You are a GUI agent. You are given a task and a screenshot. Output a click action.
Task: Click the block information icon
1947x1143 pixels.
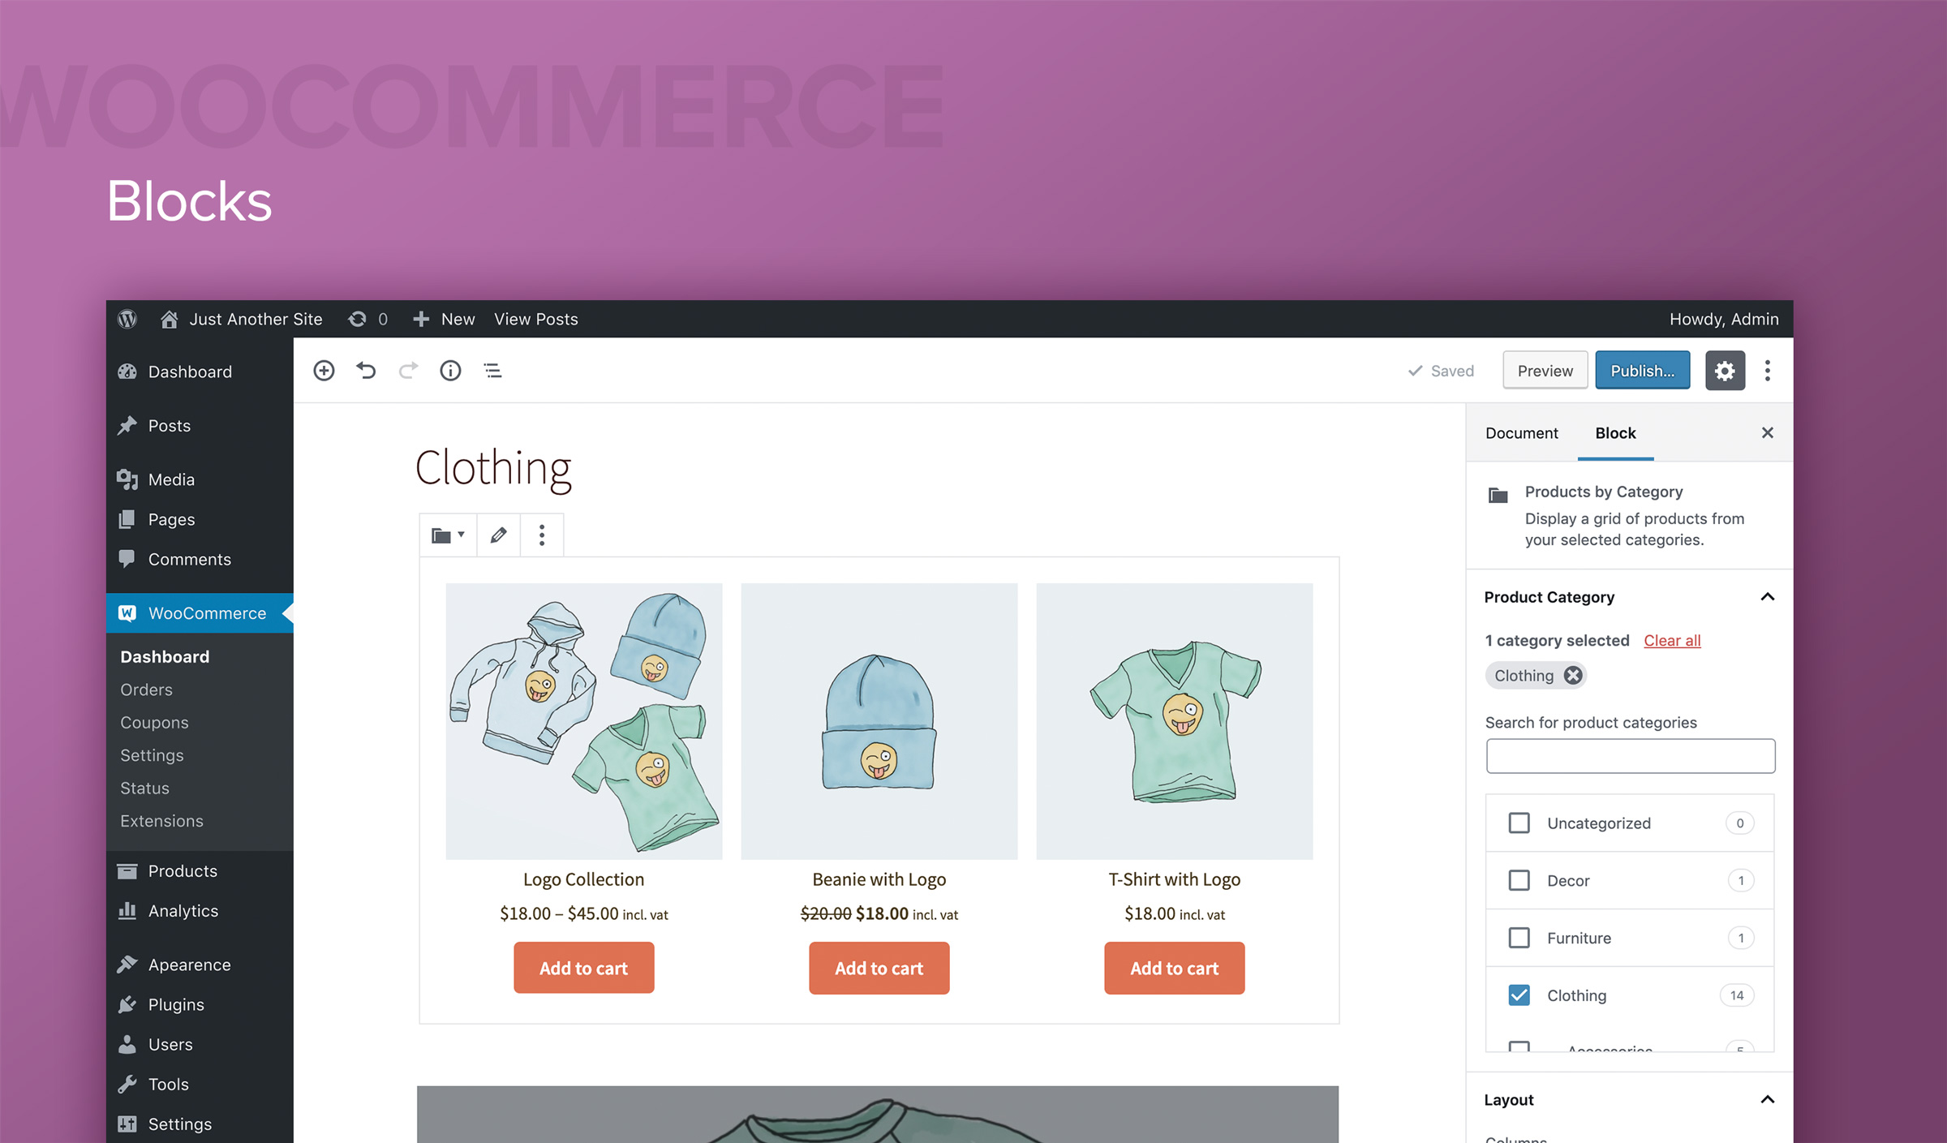449,370
